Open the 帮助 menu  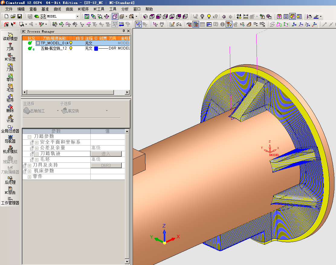(149, 9)
